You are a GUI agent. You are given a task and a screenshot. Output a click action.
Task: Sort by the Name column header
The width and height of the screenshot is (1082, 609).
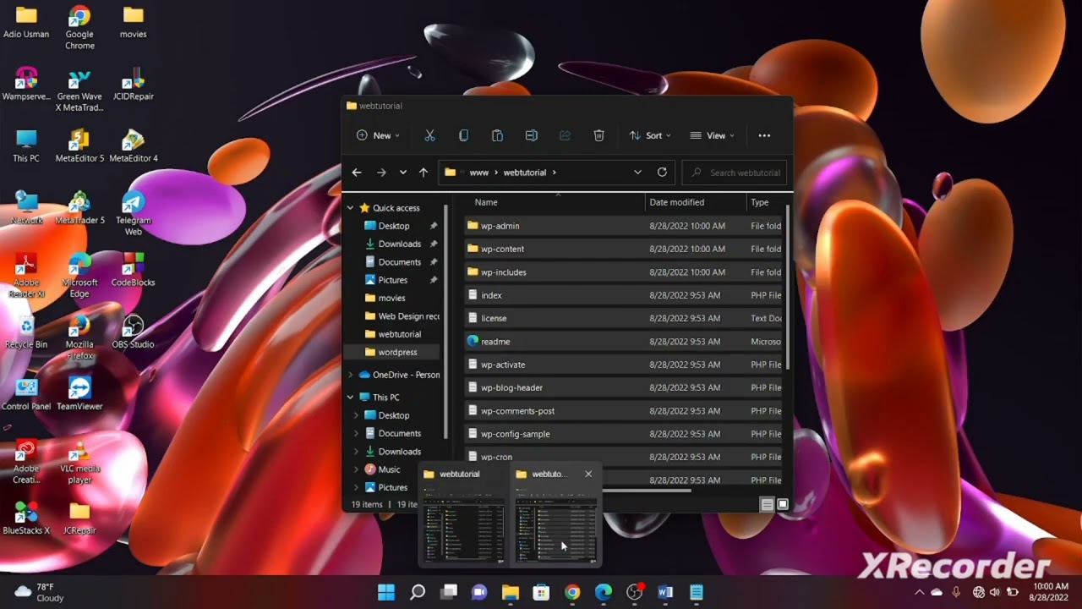pyautogui.click(x=486, y=202)
